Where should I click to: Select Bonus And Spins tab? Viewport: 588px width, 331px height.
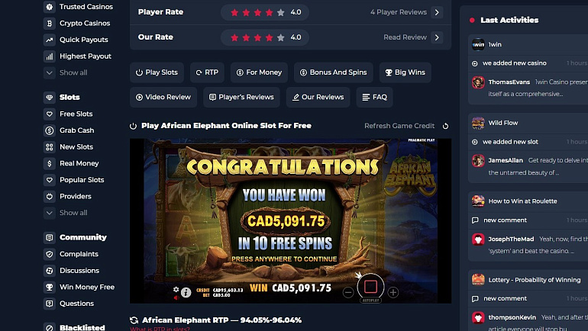pos(334,72)
